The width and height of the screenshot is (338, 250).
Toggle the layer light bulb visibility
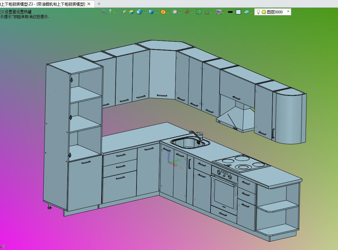coord(258,12)
